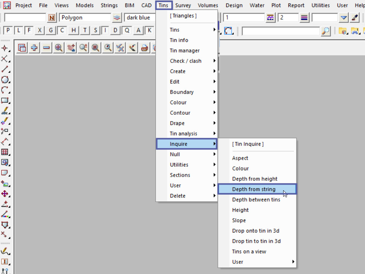The width and height of the screenshot is (365, 274).
Task: Toggle the G snap button
Action: 51,31
